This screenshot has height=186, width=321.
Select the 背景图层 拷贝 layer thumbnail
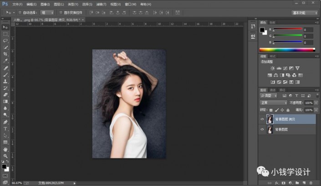click(270, 119)
